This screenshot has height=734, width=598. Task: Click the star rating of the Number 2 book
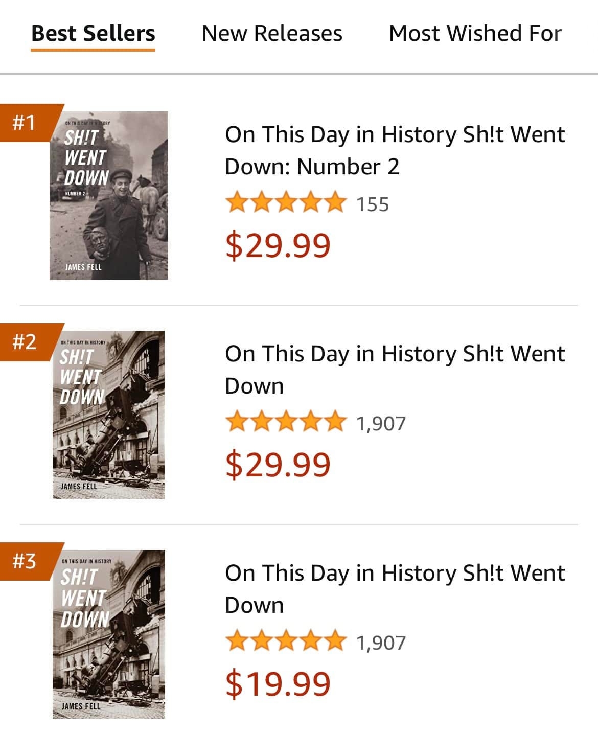pyautogui.click(x=286, y=202)
